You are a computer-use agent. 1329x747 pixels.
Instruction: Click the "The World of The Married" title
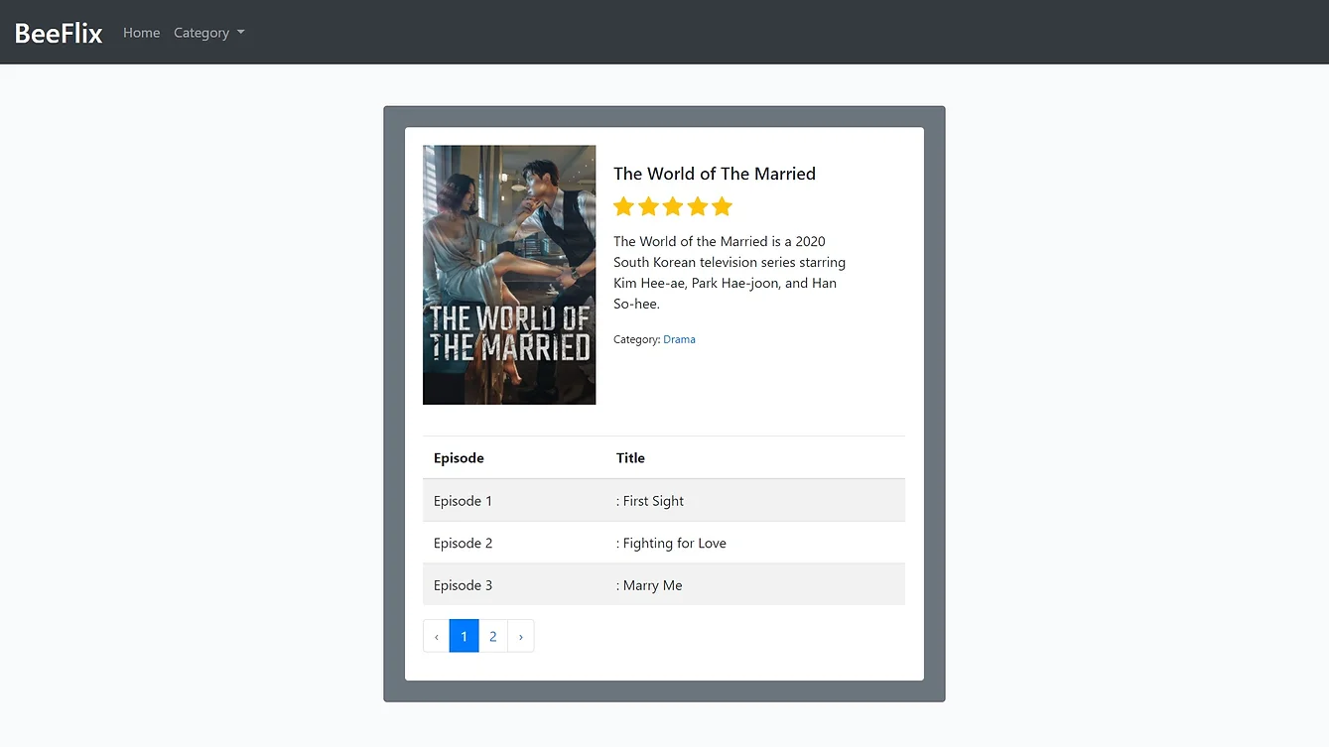coord(715,174)
